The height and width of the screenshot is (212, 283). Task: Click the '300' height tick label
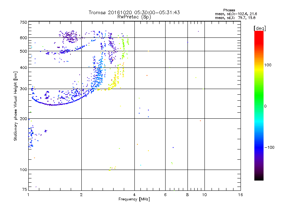point(23,89)
